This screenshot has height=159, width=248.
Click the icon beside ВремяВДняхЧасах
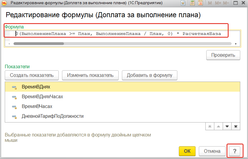point(14,97)
